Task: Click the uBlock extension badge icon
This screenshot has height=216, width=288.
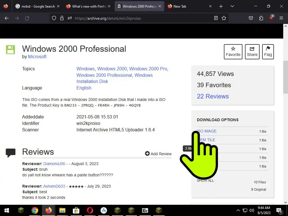Action: [x=271, y=18]
